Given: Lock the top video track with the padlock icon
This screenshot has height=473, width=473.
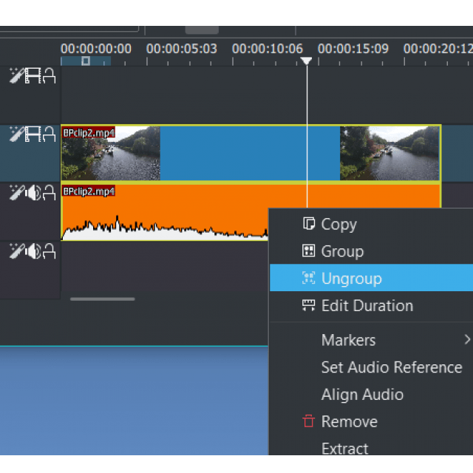Looking at the screenshot, I should (x=49, y=75).
